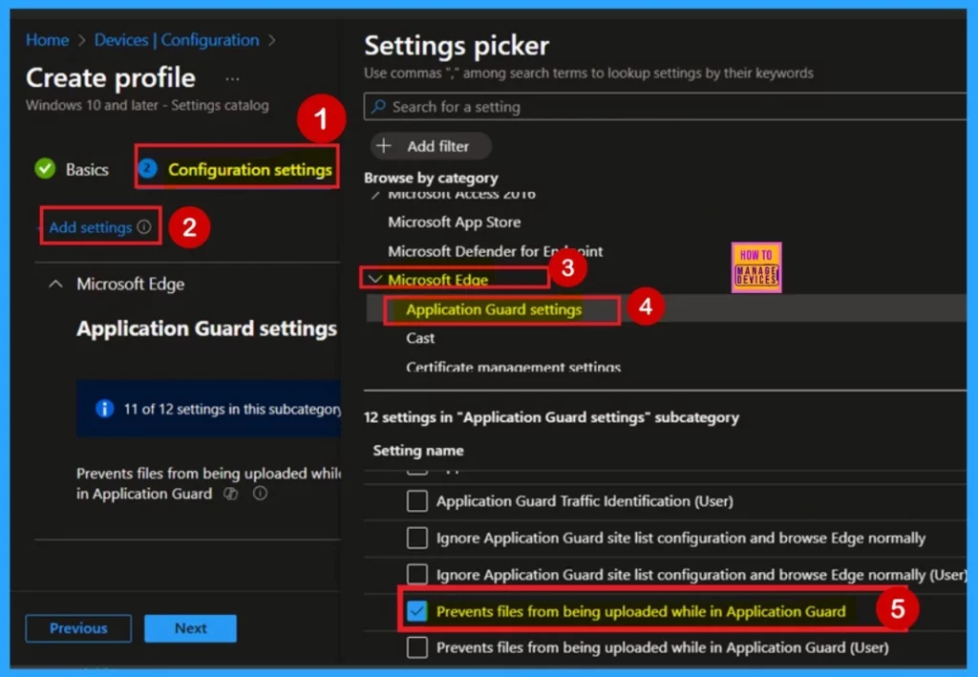Viewport: 978px width, 677px height.
Task: Click info icon after Application Guard setting
Action: 260,494
